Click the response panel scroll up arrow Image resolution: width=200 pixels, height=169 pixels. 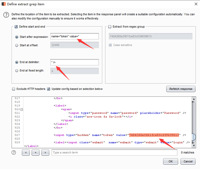coord(194,99)
